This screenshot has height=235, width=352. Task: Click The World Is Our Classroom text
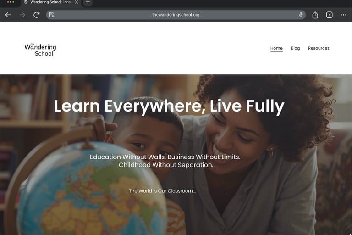(162, 191)
